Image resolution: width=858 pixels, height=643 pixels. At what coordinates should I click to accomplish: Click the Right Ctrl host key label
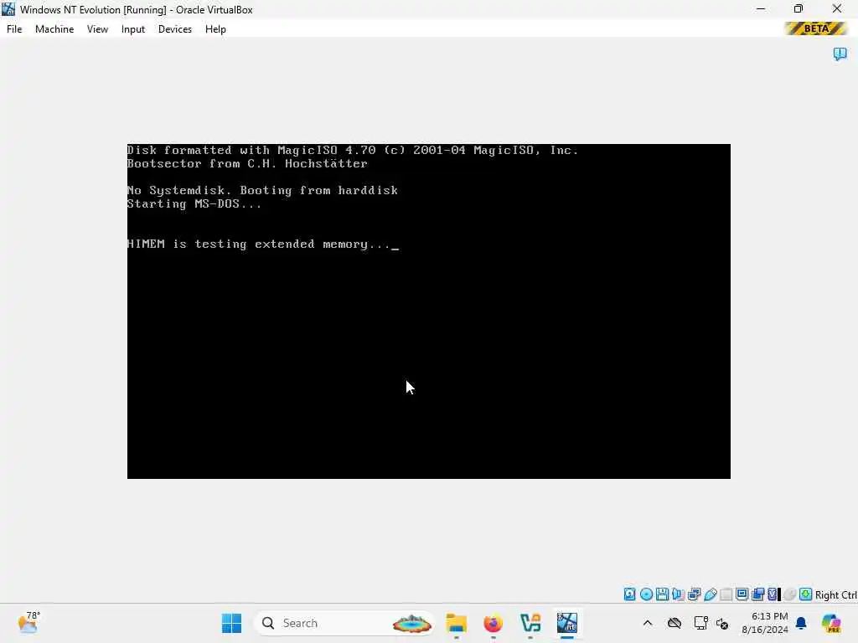[x=836, y=595]
